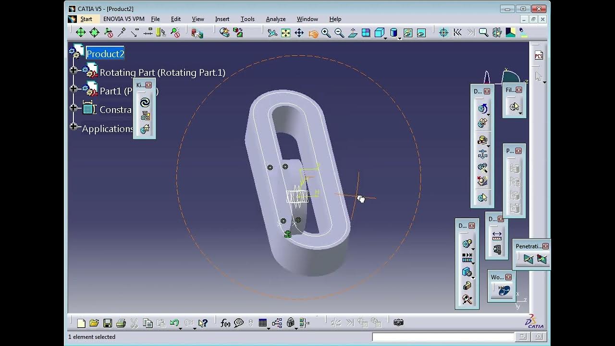Click the Hide/Show tool

(x=408, y=33)
